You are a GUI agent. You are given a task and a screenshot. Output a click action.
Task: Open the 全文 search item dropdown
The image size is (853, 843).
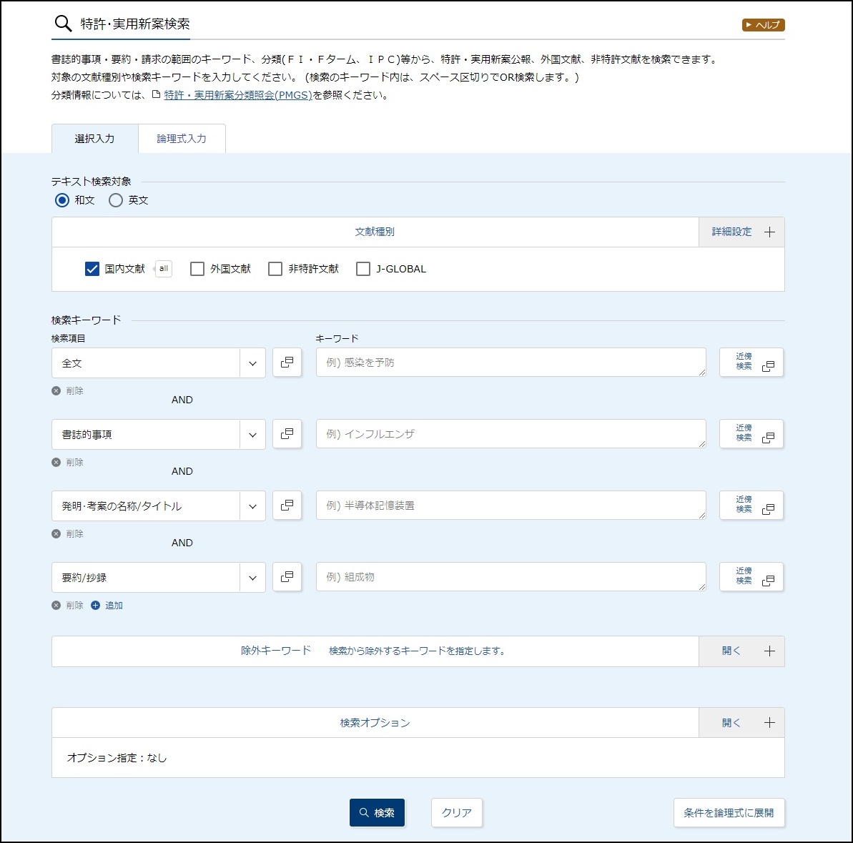(x=252, y=363)
